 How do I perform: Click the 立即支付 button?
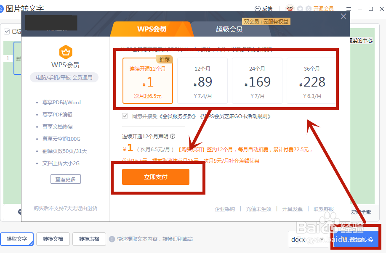click(156, 177)
